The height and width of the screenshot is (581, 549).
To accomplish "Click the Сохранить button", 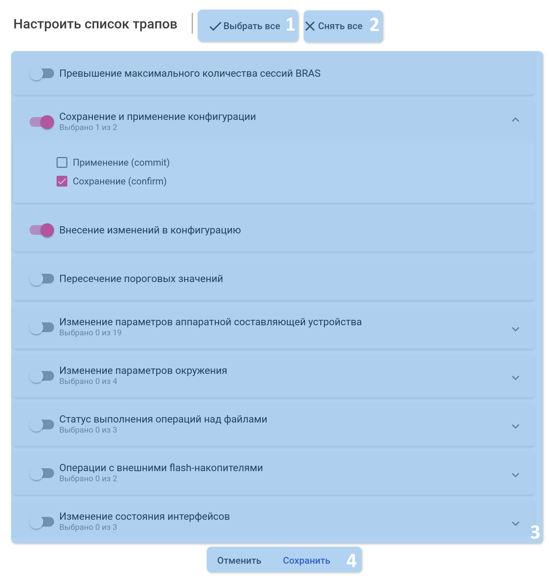I will point(306,560).
